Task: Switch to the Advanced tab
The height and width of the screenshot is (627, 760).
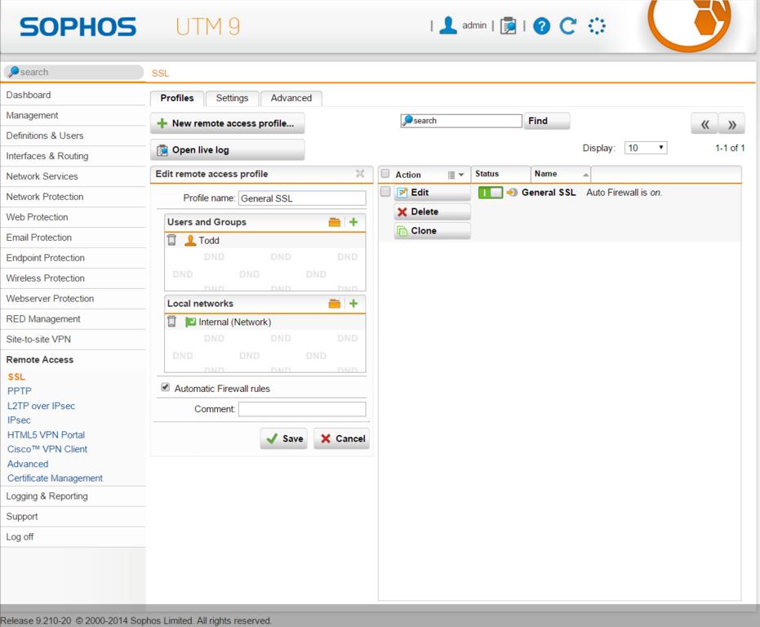Action: pos(291,98)
